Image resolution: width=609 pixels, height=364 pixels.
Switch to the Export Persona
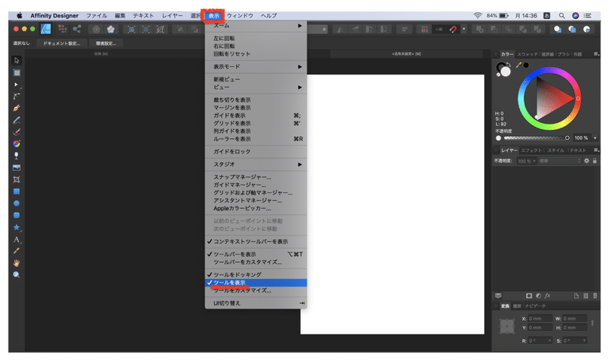pyautogui.click(x=77, y=29)
